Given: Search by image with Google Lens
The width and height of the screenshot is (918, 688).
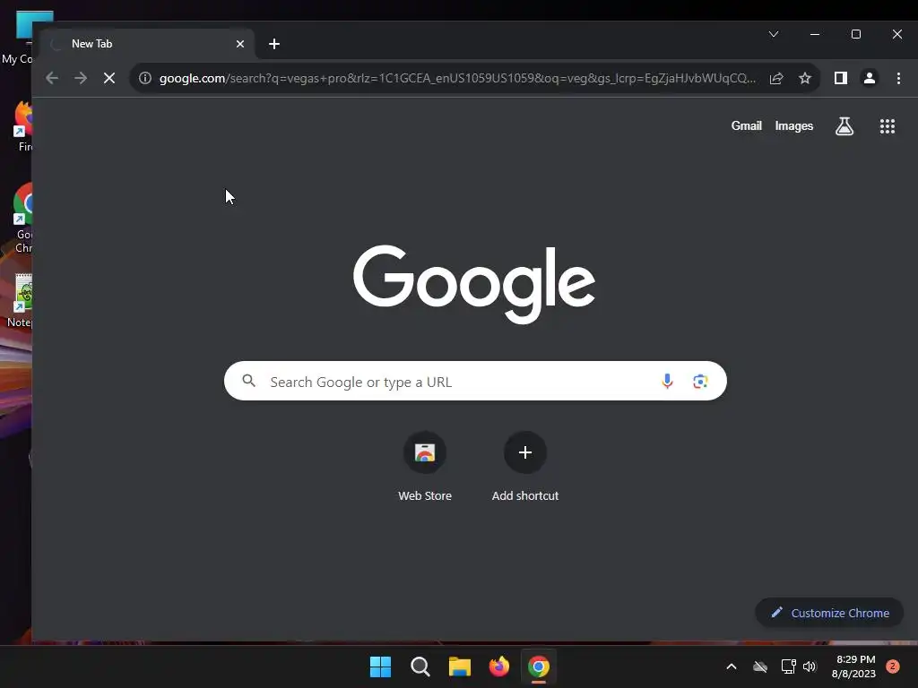Looking at the screenshot, I should point(700,382).
